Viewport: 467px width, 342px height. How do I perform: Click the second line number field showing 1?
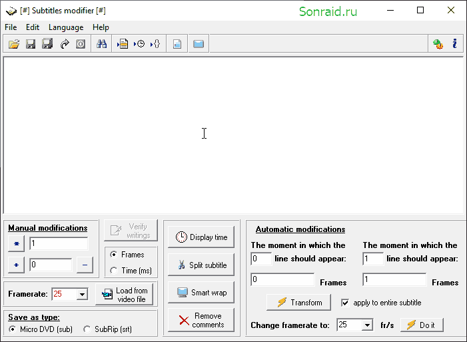(x=373, y=259)
